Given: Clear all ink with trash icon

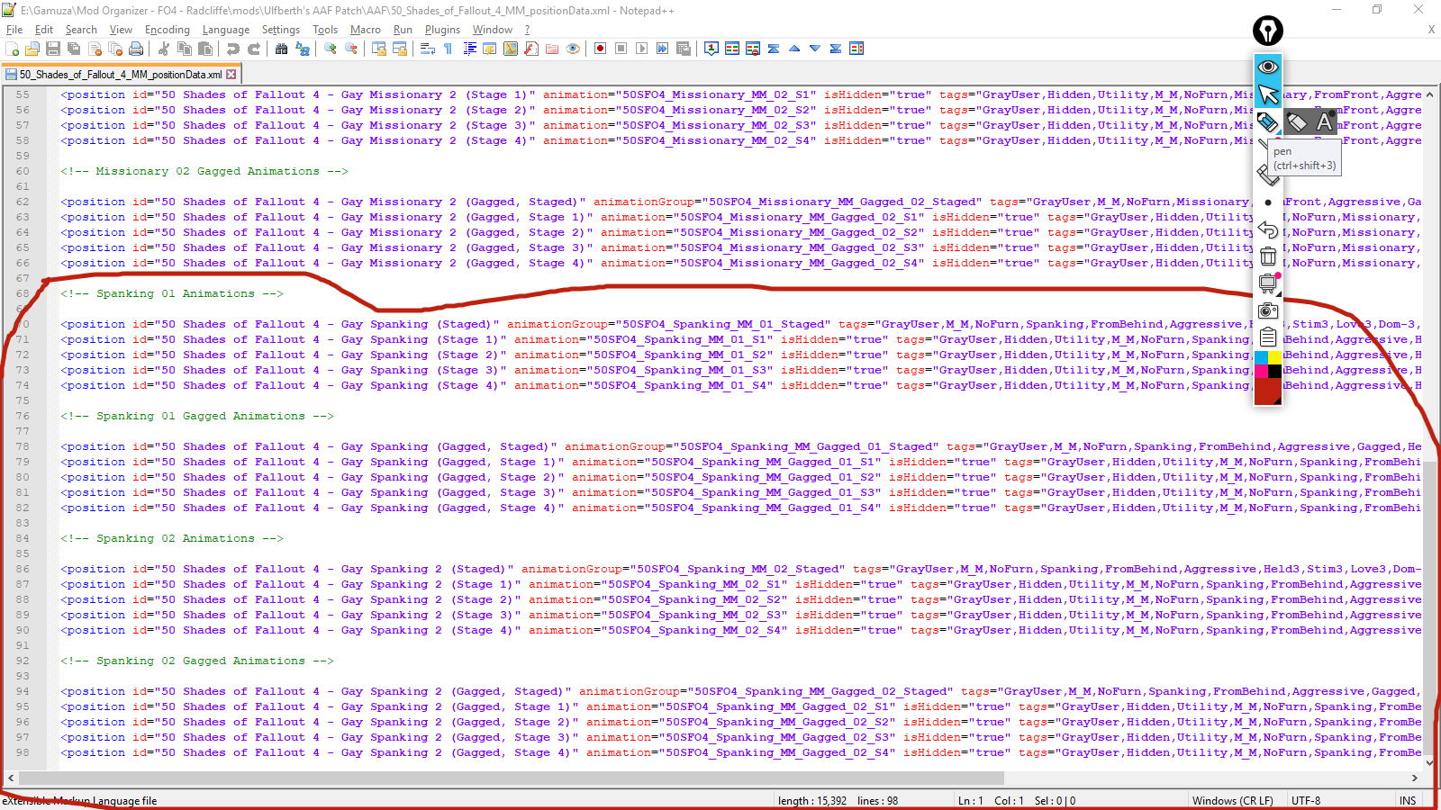Looking at the screenshot, I should click(x=1268, y=256).
